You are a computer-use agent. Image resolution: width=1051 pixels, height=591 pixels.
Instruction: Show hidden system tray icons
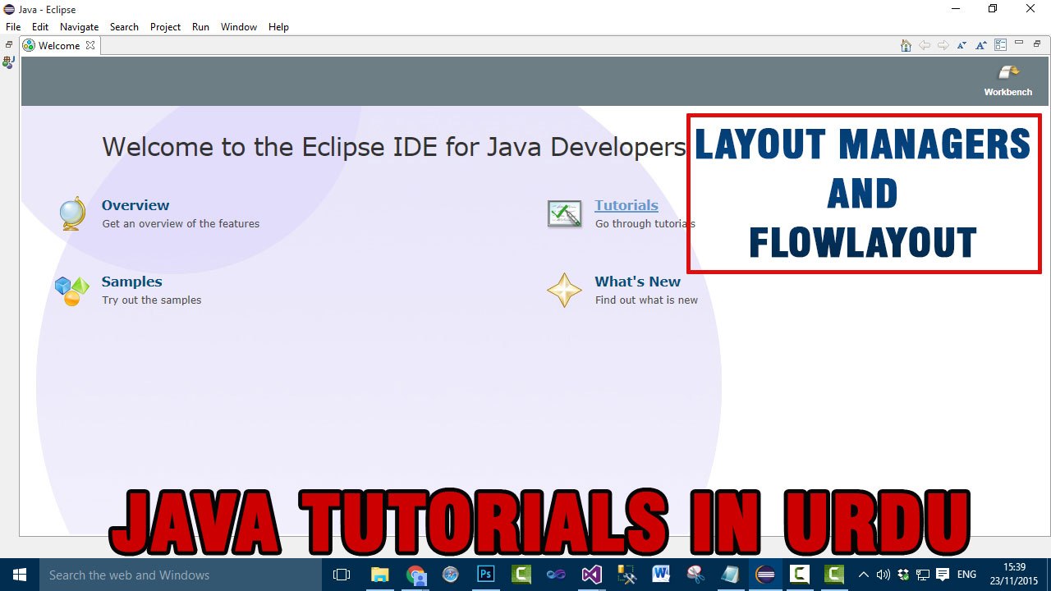point(863,575)
